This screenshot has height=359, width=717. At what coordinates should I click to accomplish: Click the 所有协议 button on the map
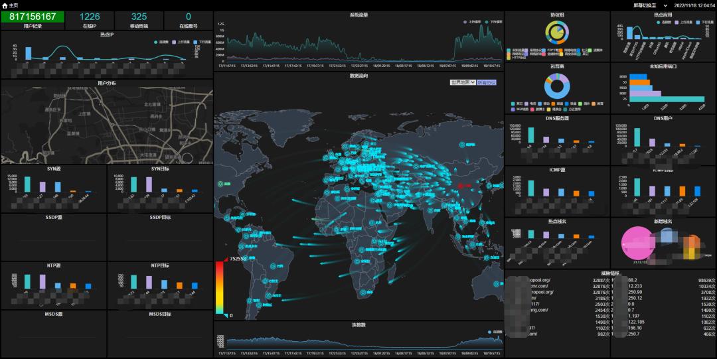tap(487, 83)
